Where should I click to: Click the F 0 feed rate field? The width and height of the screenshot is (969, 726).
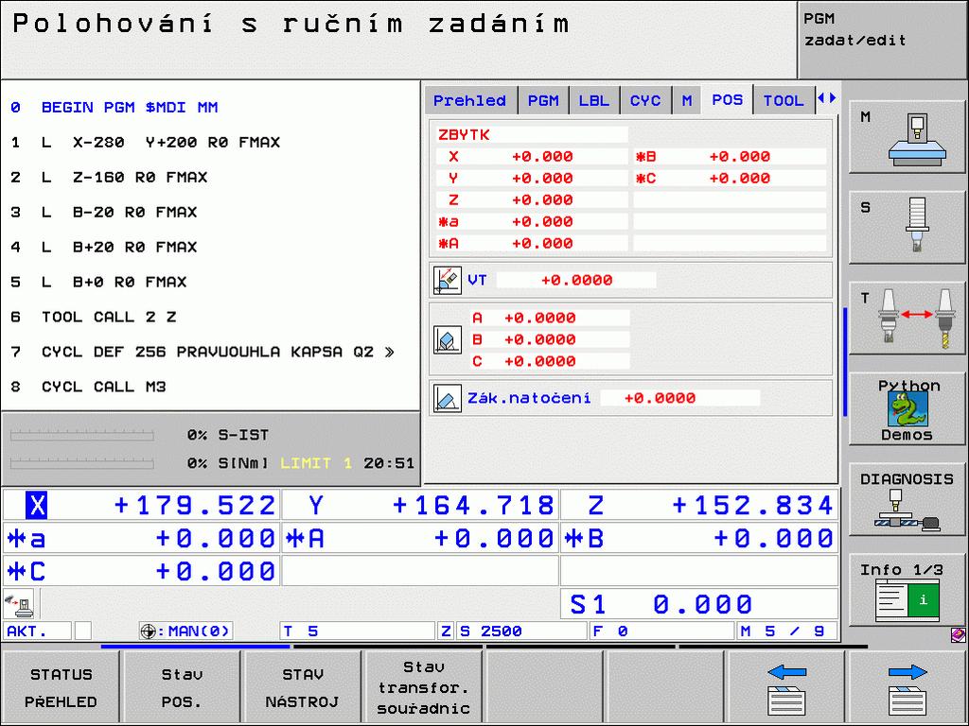pyautogui.click(x=661, y=631)
